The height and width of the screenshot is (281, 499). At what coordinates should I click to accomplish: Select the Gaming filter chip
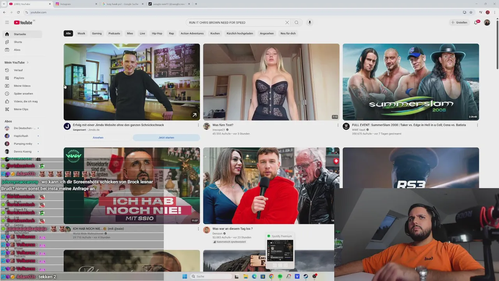click(97, 34)
